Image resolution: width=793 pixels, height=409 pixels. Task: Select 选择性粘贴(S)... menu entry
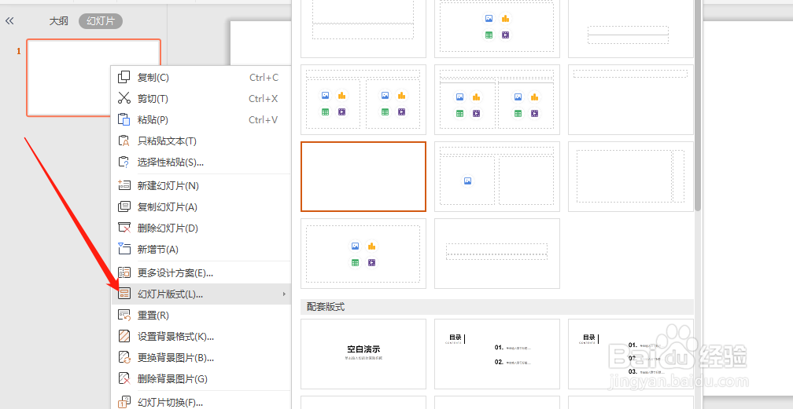coord(201,162)
